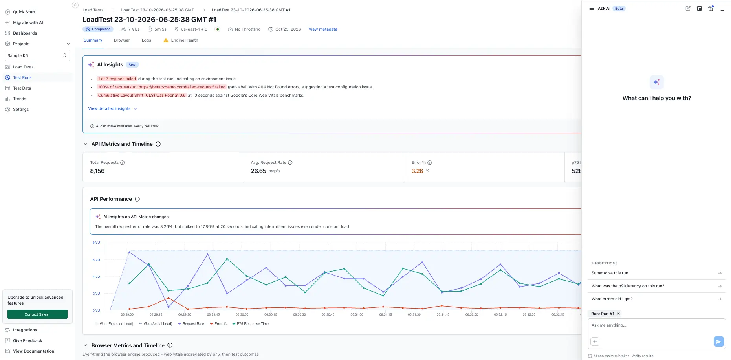This screenshot has height=360, width=731.
Task: Show info for API Metrics and Timeline
Action: 158,144
